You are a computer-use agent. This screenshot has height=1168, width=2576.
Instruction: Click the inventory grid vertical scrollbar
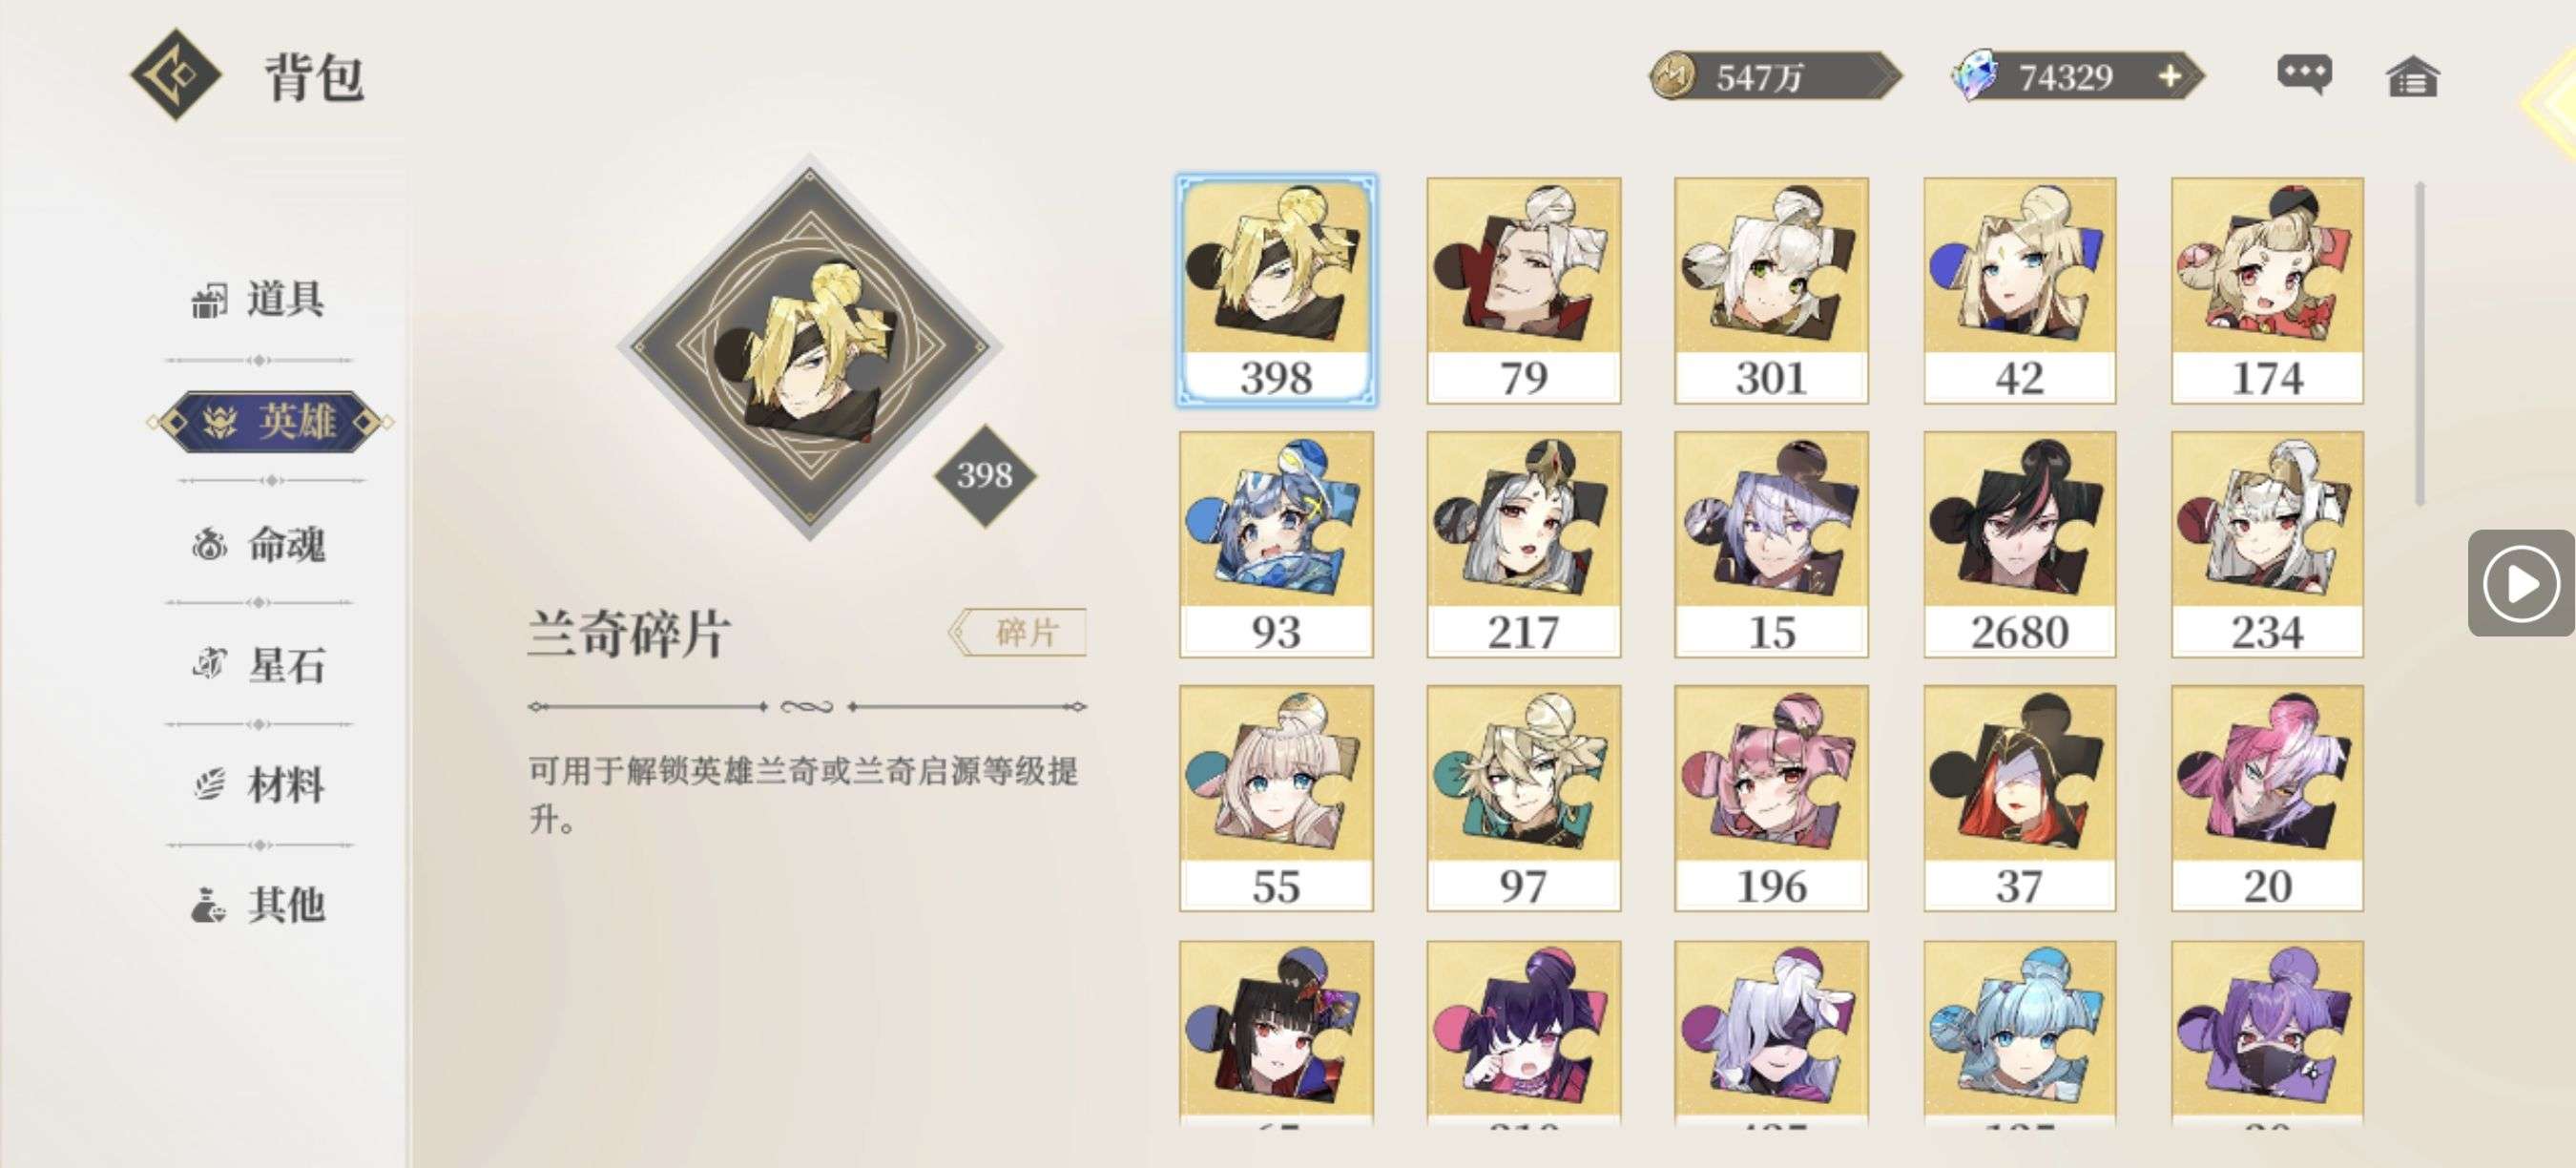tap(2420, 343)
